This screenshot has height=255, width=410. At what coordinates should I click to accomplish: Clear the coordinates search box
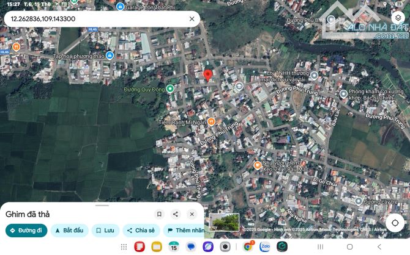point(192,19)
